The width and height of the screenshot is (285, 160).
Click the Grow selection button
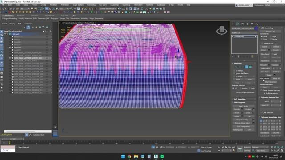[249, 80]
